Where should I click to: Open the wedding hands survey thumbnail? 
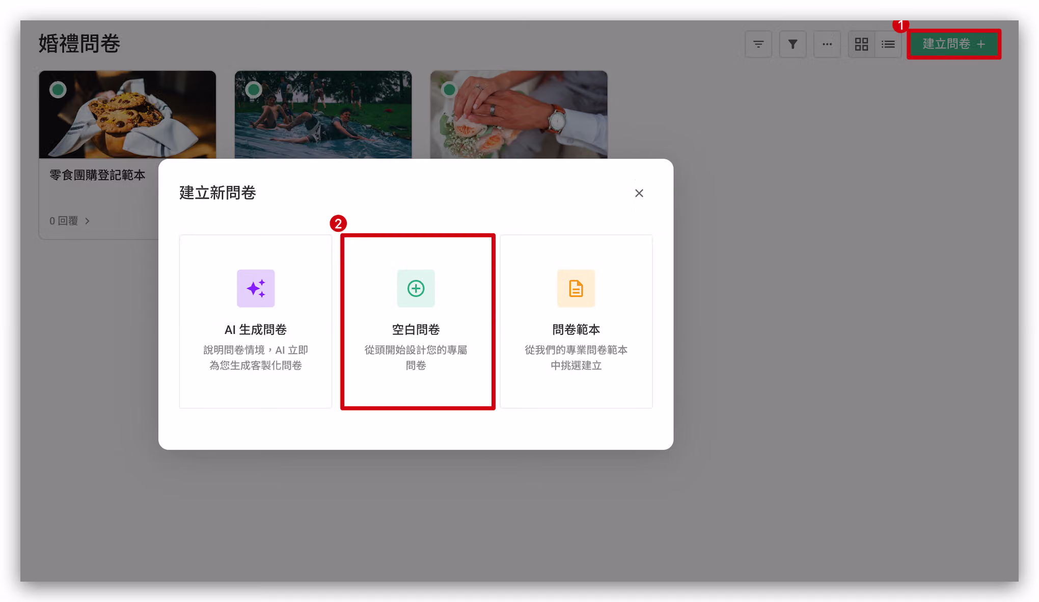tap(518, 115)
